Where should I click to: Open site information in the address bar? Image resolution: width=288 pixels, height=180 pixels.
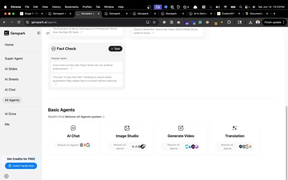click(x=26, y=22)
